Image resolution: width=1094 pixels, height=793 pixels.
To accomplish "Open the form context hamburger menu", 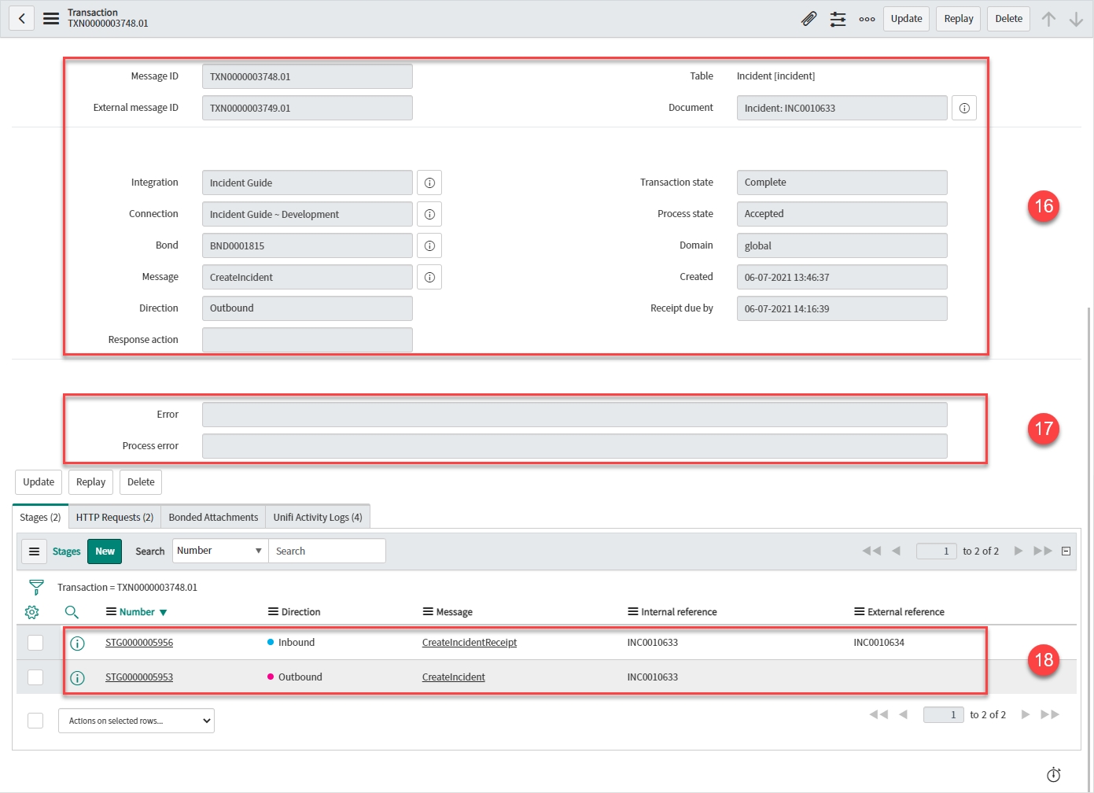I will coord(51,19).
